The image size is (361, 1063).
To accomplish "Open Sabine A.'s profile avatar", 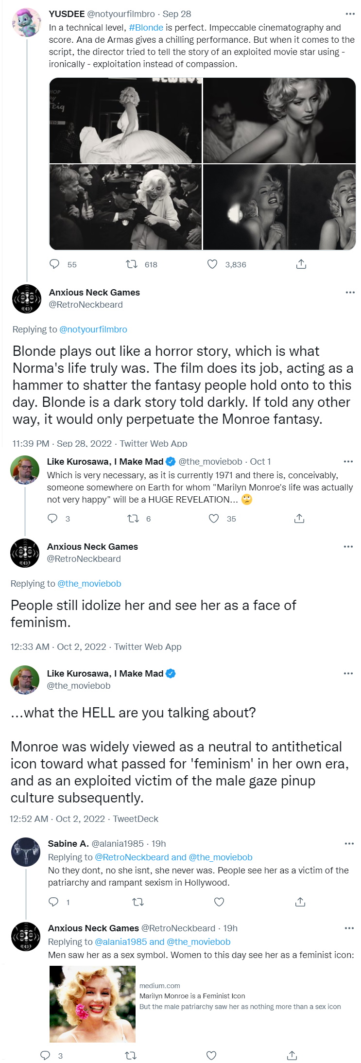I will click(26, 852).
